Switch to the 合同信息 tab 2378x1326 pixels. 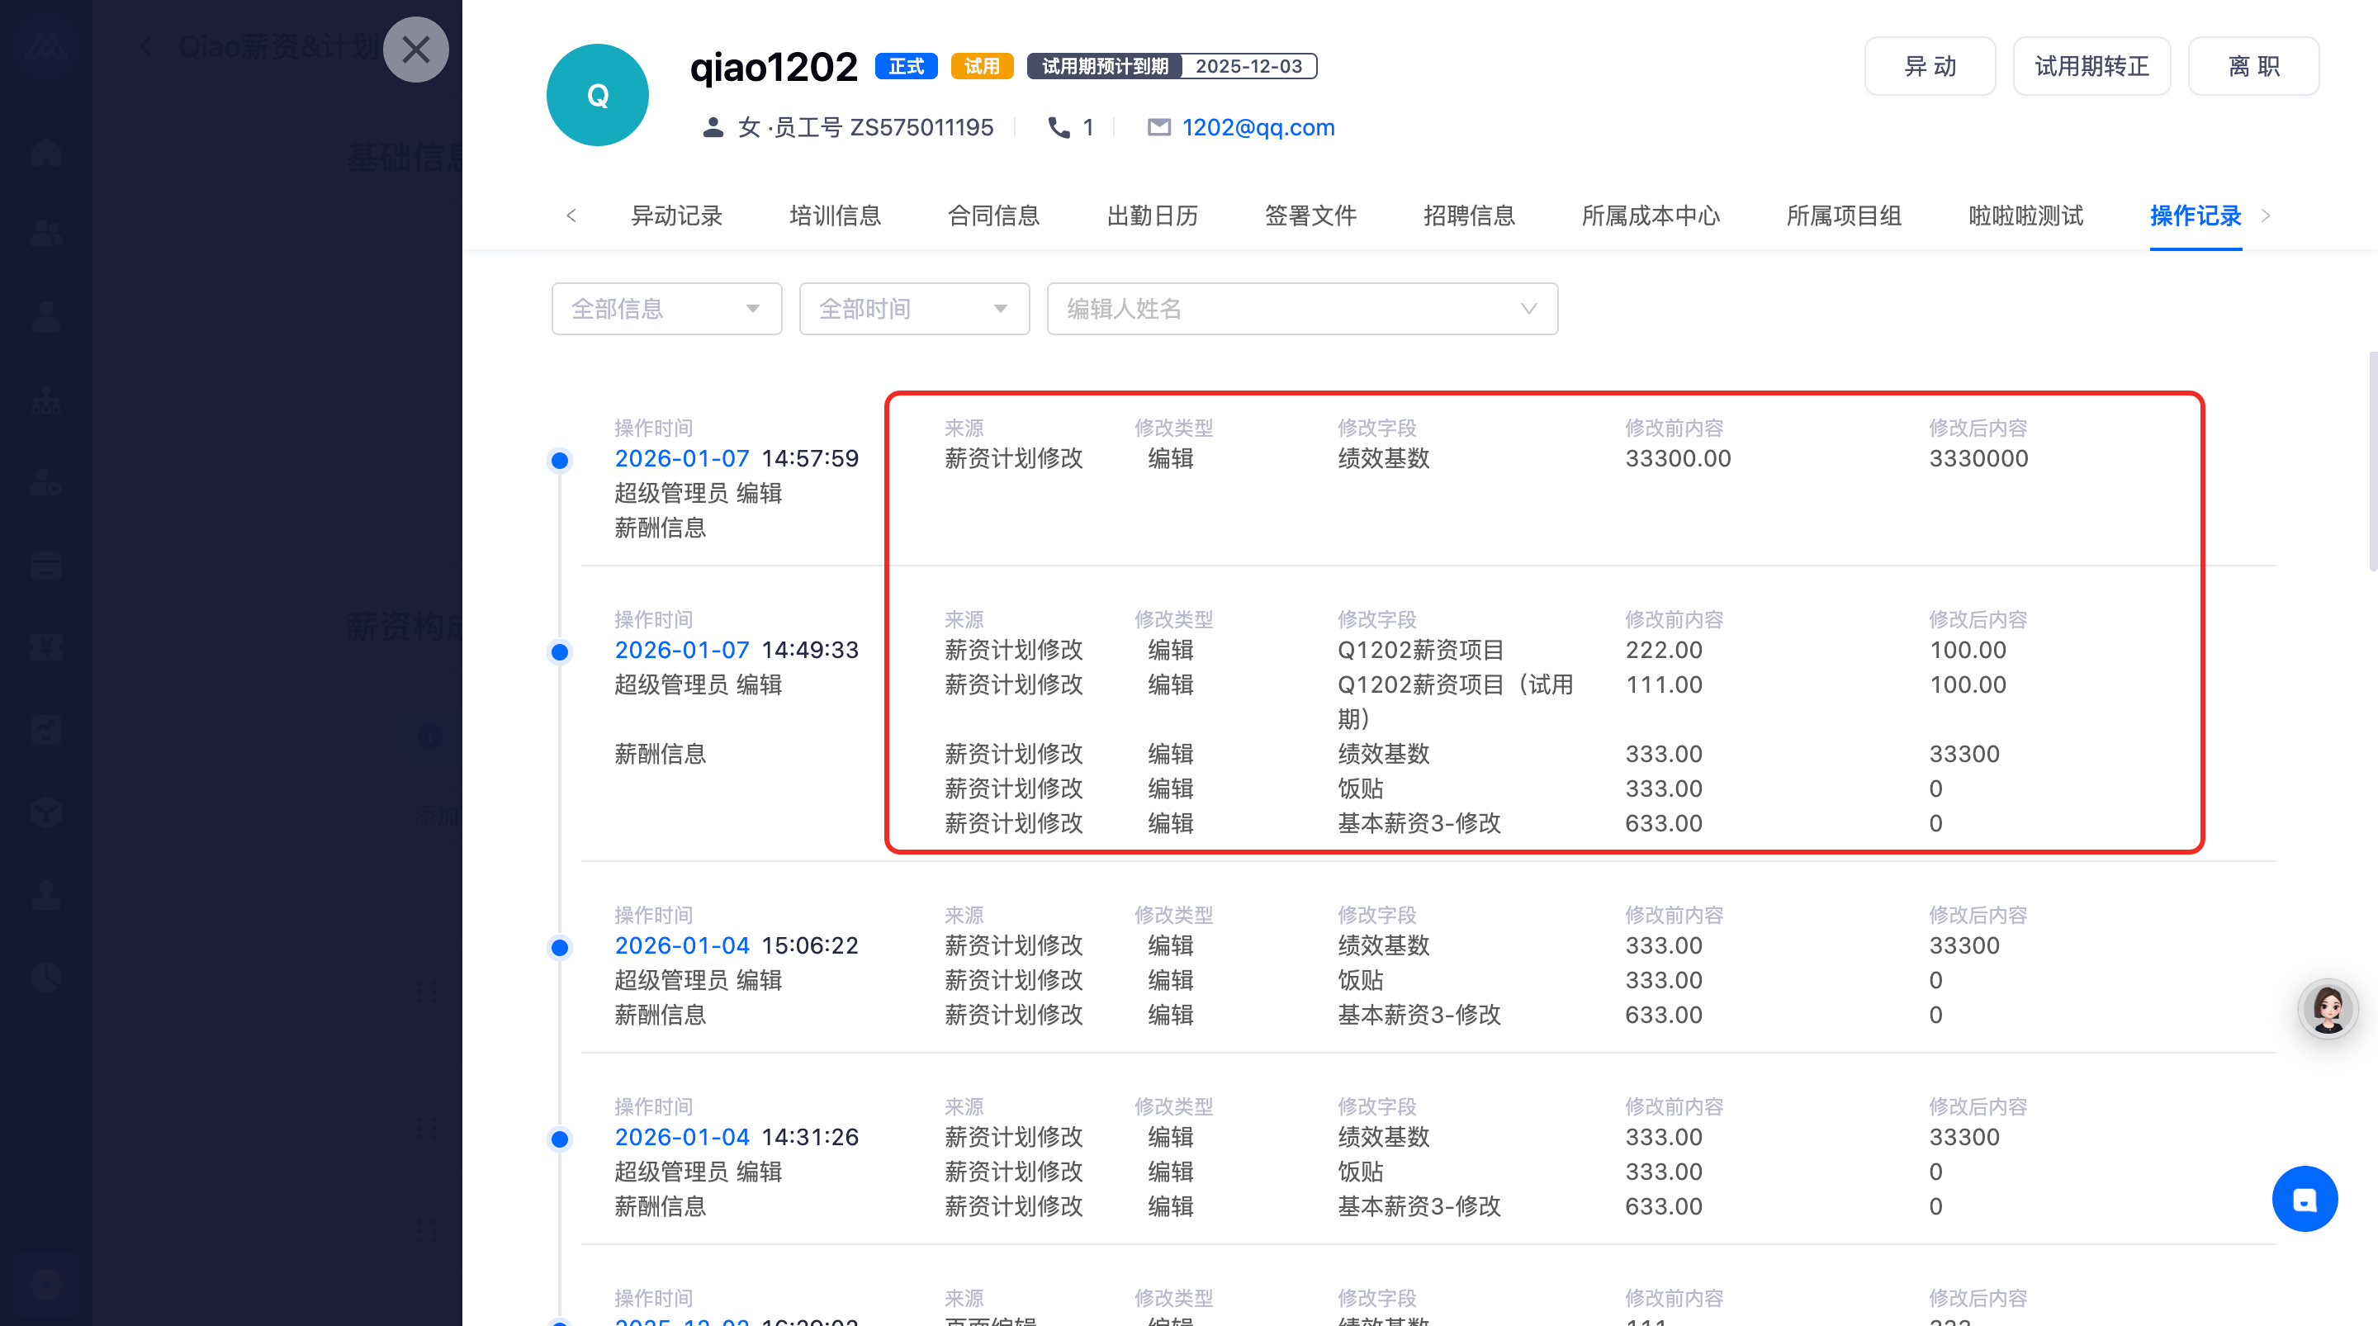993,216
